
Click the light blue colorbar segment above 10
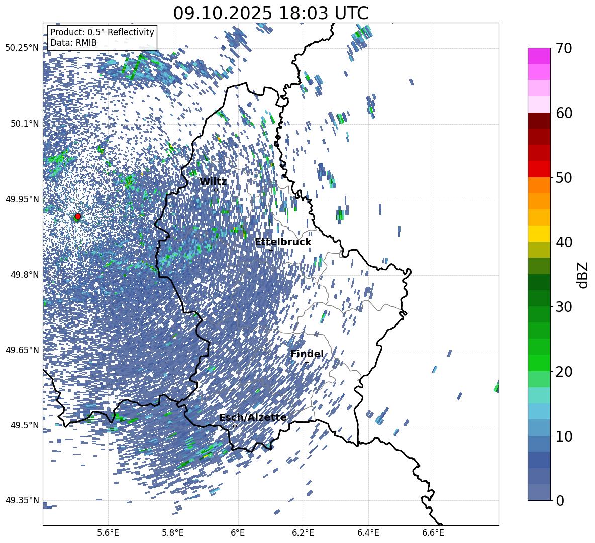click(x=539, y=427)
